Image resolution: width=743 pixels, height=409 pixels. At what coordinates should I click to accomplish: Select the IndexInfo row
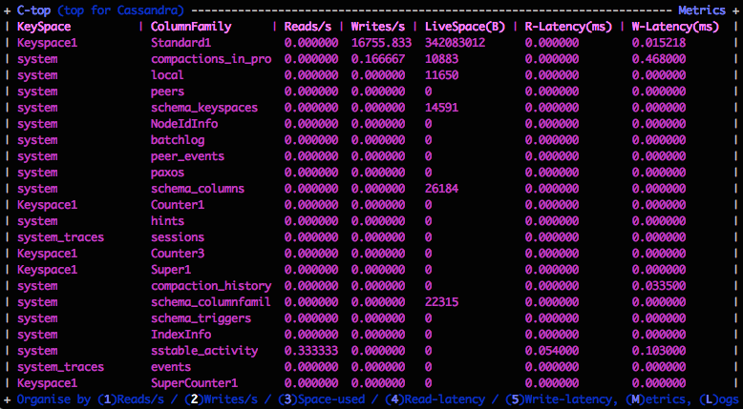coord(371,335)
